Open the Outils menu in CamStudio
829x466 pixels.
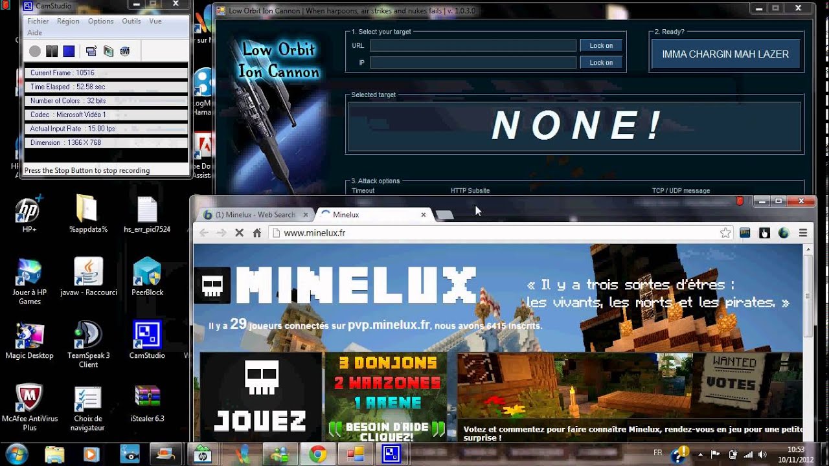131,21
